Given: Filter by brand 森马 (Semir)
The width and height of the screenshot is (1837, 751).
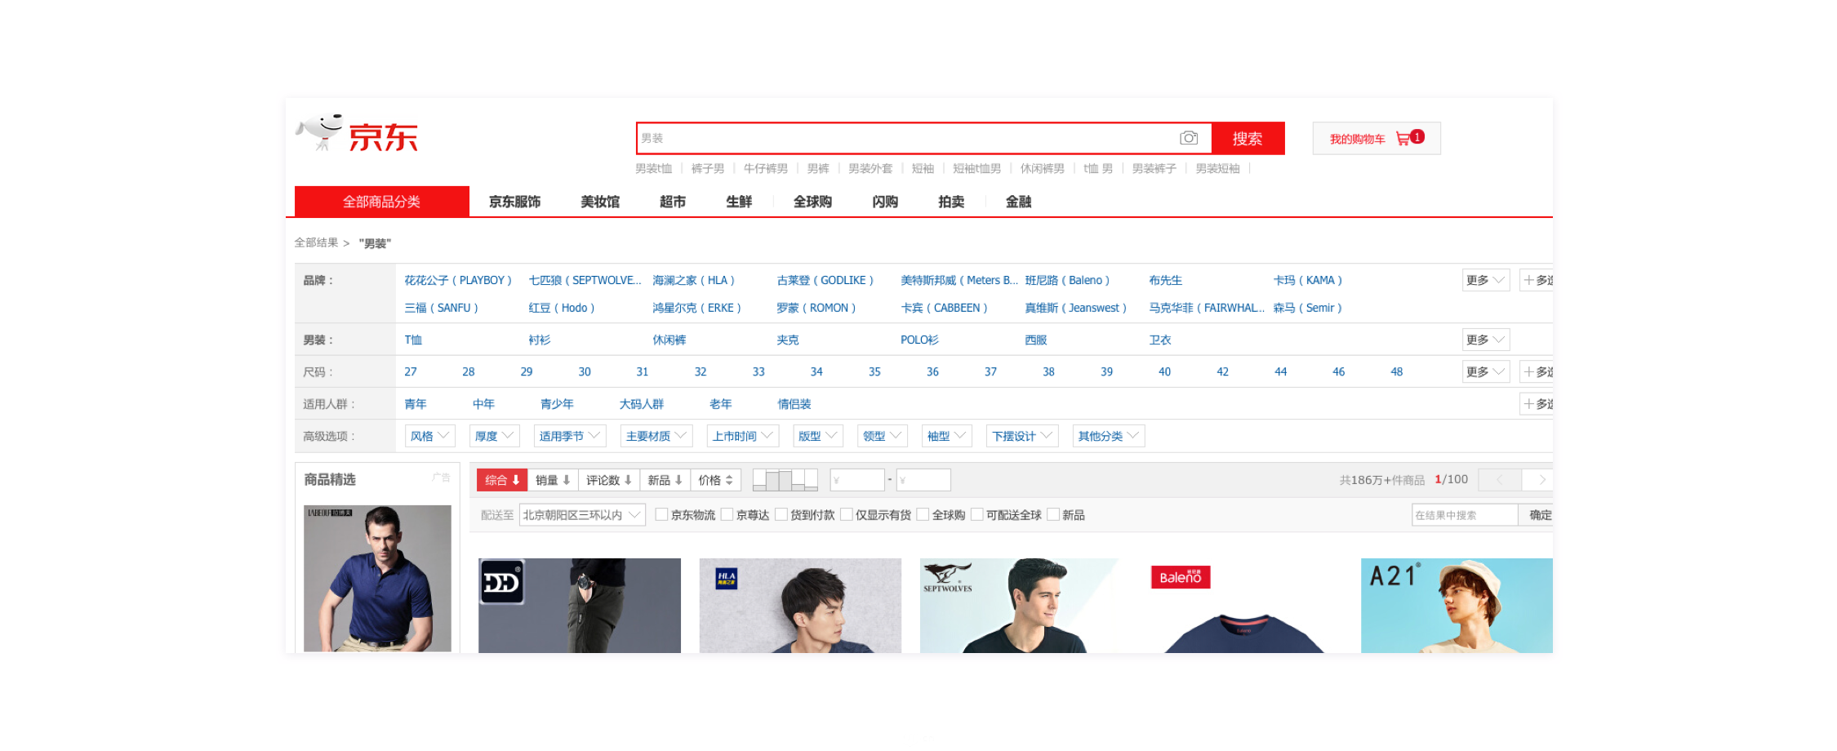Looking at the screenshot, I should tap(1308, 308).
